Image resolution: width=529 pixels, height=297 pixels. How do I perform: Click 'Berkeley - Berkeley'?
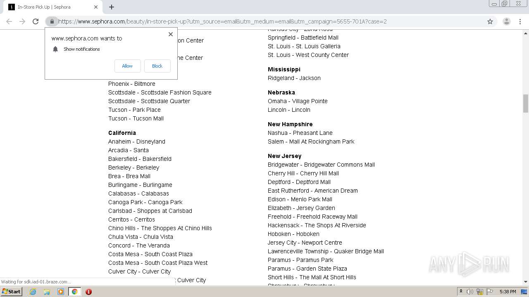[133, 167]
